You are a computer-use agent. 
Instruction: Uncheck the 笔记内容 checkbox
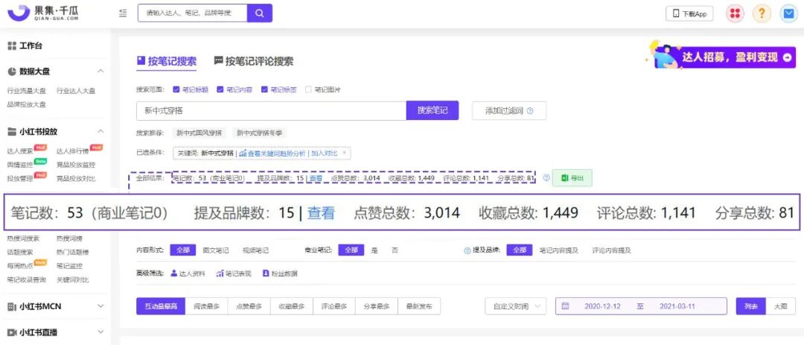[220, 89]
